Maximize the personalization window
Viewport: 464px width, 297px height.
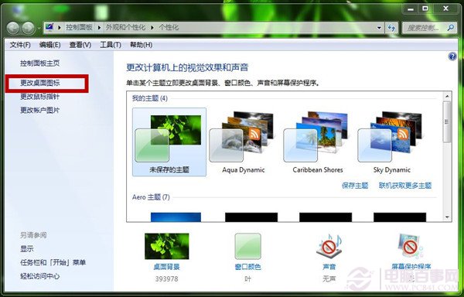tap(425, 9)
